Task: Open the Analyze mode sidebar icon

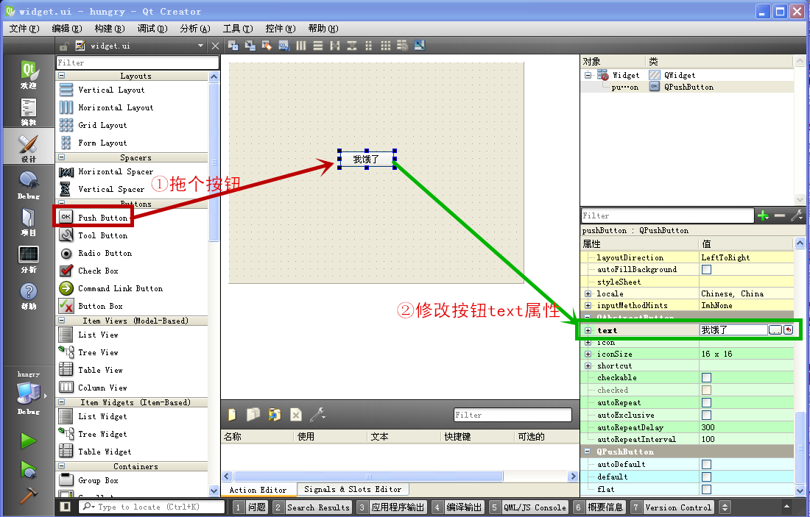Action: (29, 258)
